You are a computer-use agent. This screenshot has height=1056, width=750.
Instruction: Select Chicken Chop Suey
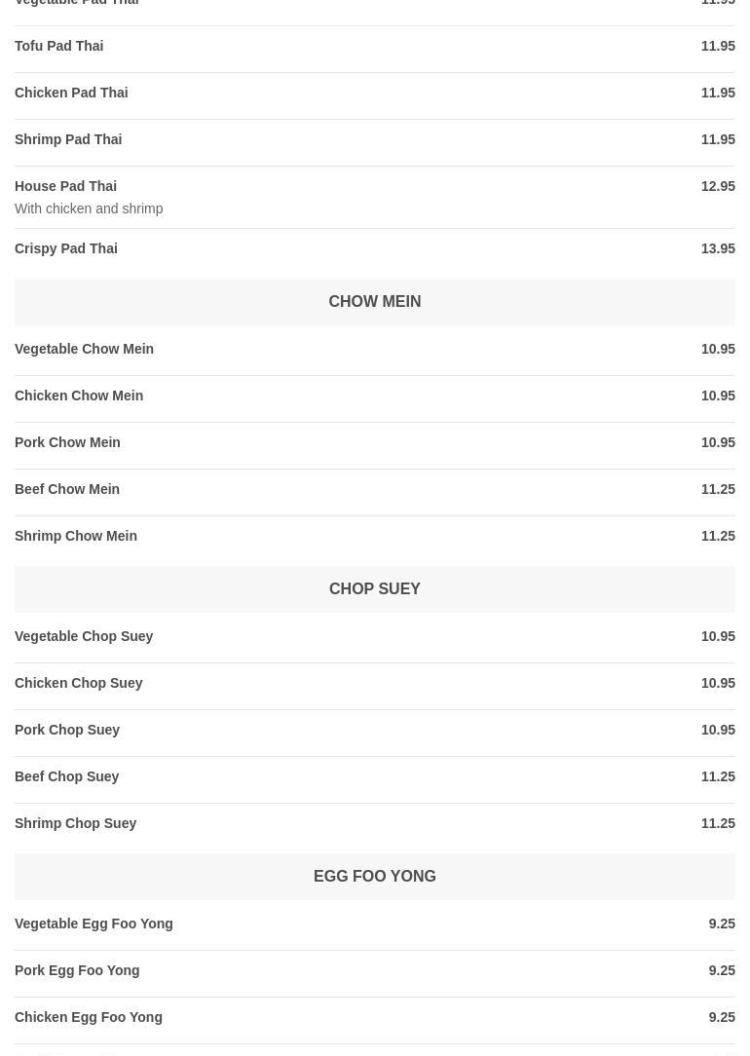78,683
